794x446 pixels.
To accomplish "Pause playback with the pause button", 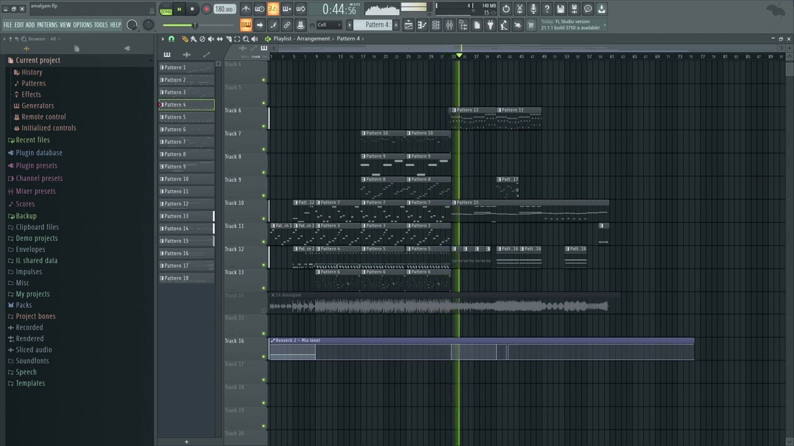I will pos(179,9).
